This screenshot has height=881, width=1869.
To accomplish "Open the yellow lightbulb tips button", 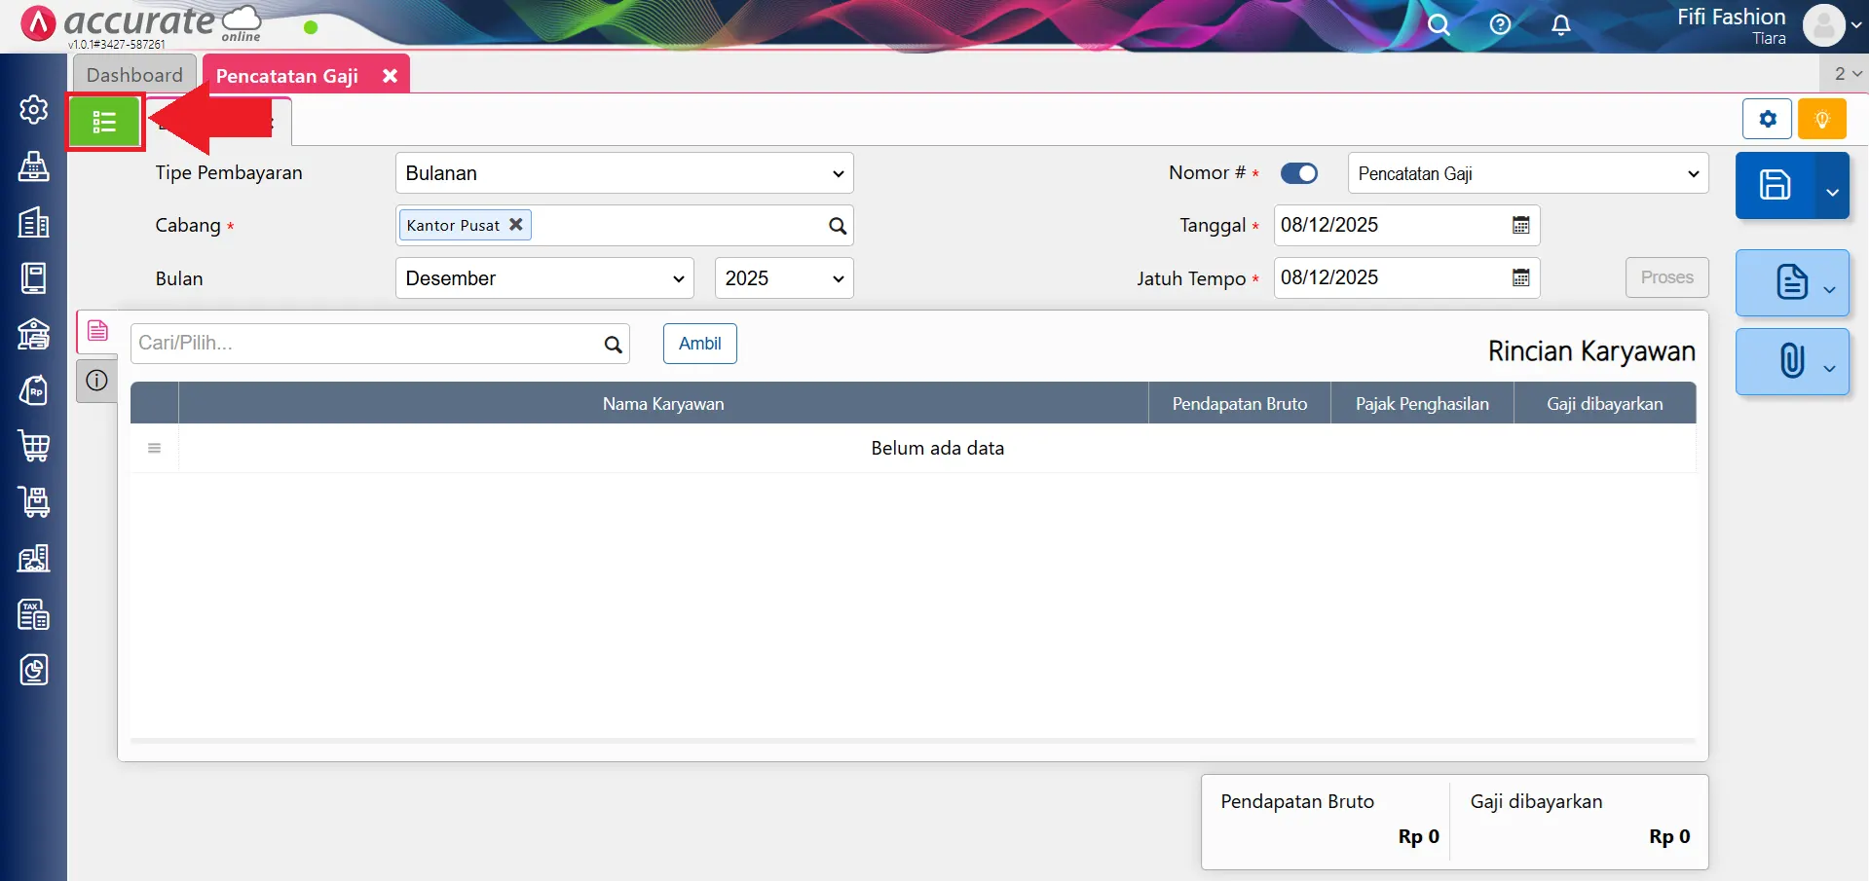I will pyautogui.click(x=1821, y=120).
